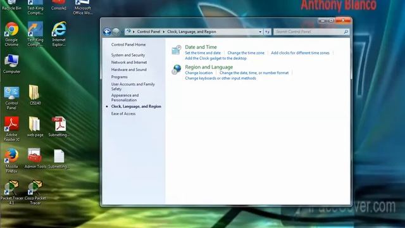Open Google Chrome desktop icon
405x228 pixels.
pos(11,29)
